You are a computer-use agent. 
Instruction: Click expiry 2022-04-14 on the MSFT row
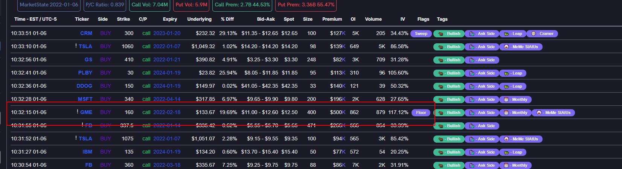167,99
